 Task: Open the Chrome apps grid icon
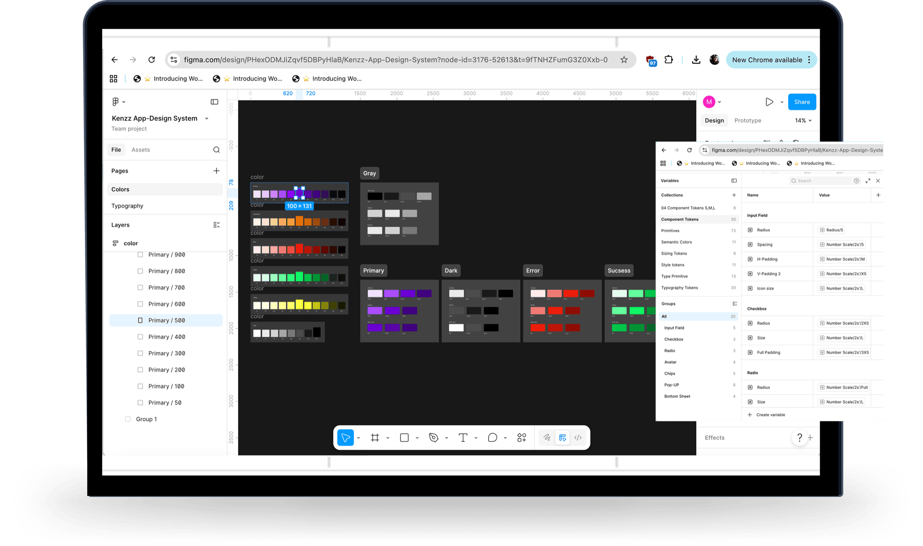point(114,79)
